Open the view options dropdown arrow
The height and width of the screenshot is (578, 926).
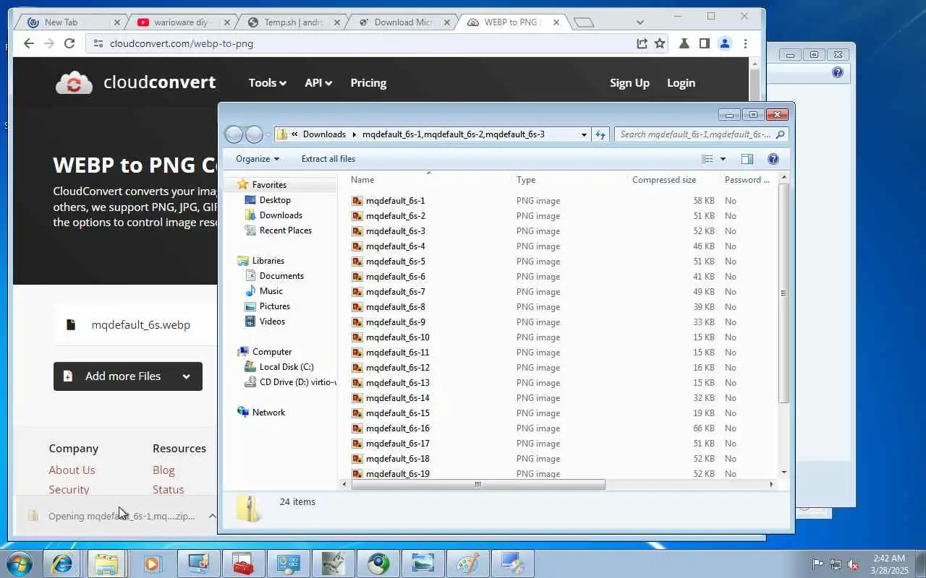click(x=723, y=159)
